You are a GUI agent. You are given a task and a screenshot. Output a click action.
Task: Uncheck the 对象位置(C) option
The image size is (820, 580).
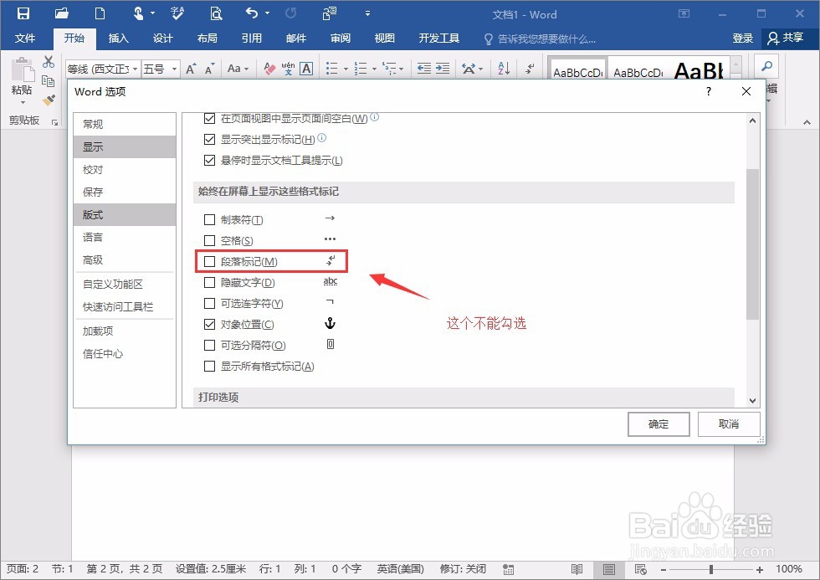click(209, 324)
